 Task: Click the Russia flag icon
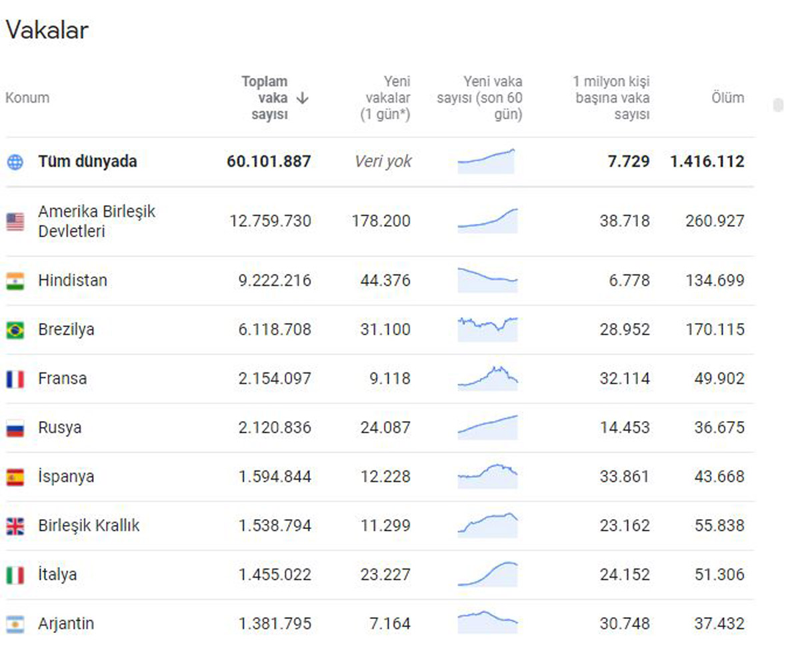tap(15, 428)
